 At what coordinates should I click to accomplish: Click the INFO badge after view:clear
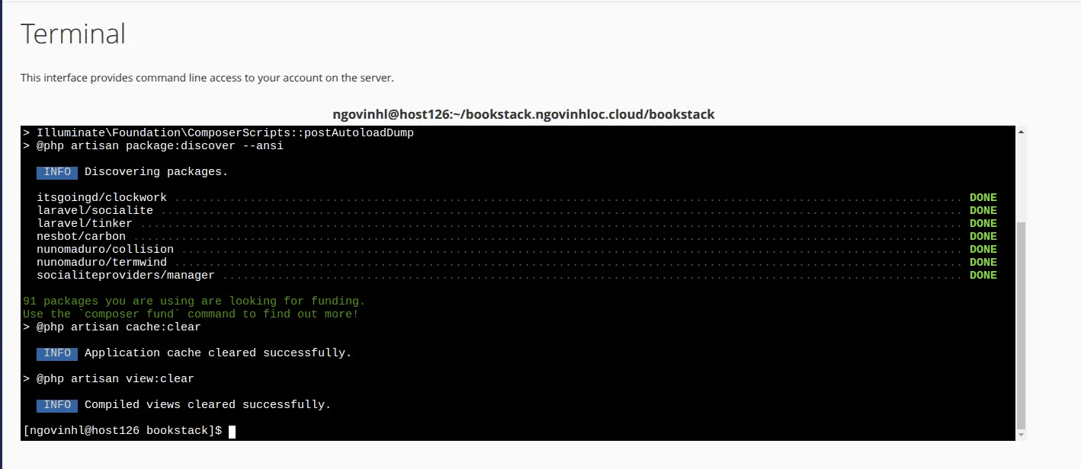(56, 404)
